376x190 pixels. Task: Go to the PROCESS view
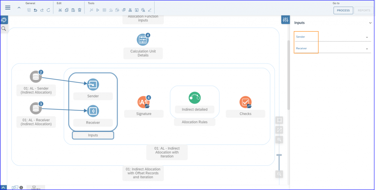(x=343, y=10)
